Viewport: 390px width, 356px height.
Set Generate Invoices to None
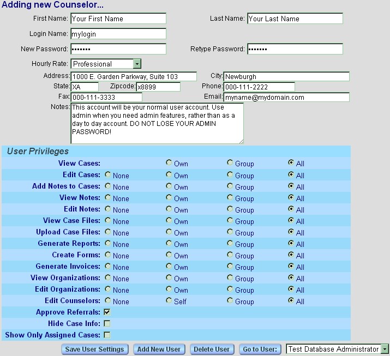pos(108,267)
